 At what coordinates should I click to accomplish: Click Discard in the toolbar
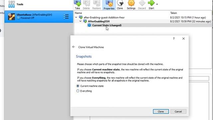click(x=142, y=5)
